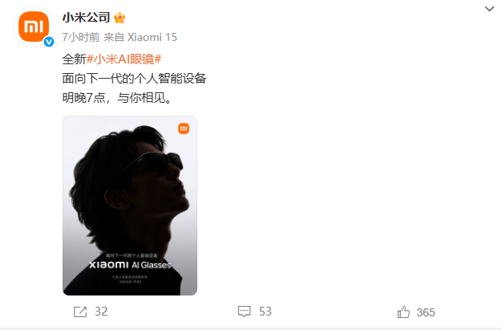Image resolution: width=502 pixels, height=330 pixels.
Task: Click the 来自 Xiaomi 15 source link
Action: click(x=140, y=37)
